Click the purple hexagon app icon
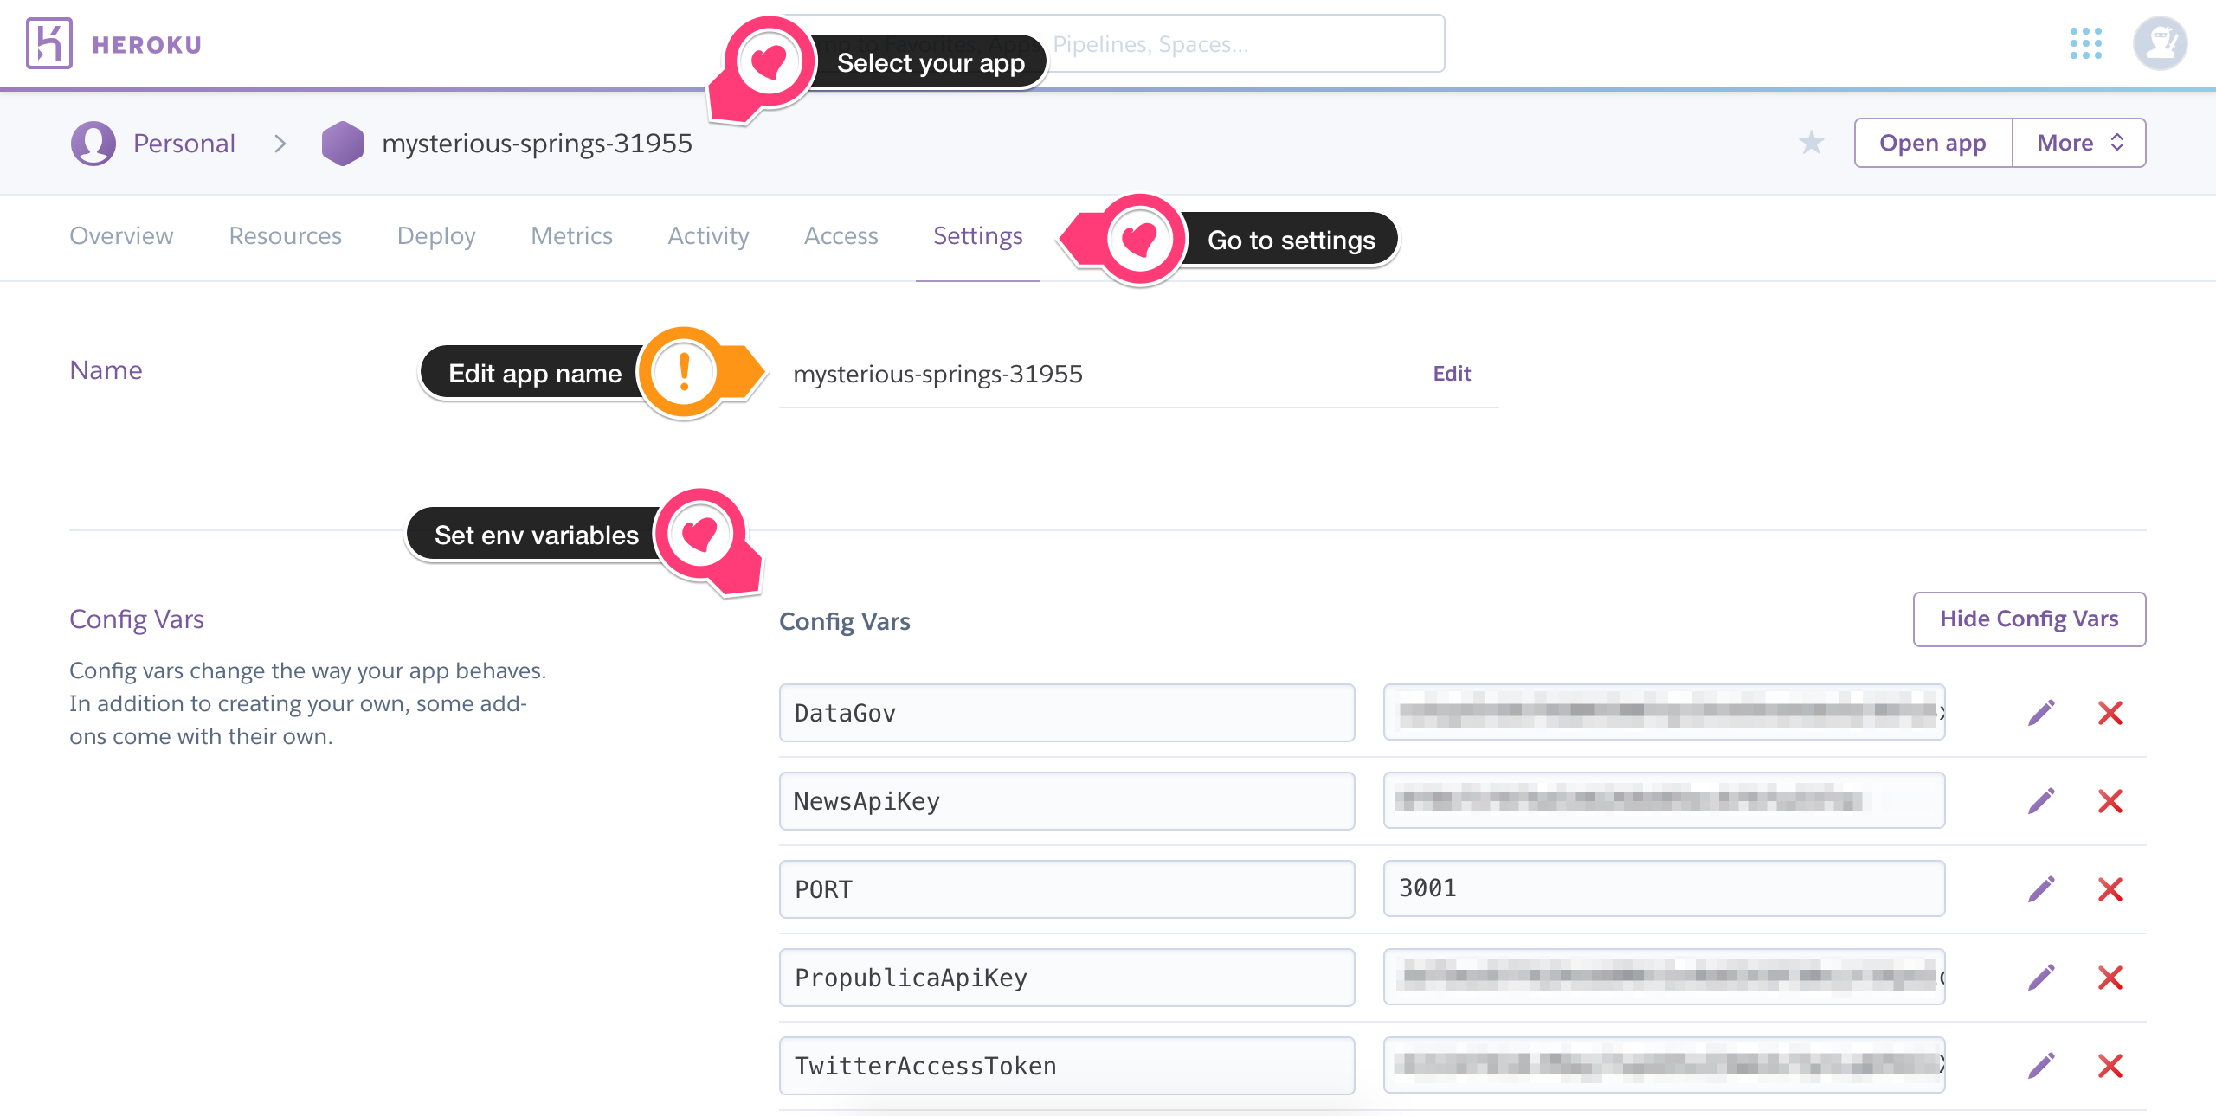2216x1116 pixels. coord(343,143)
